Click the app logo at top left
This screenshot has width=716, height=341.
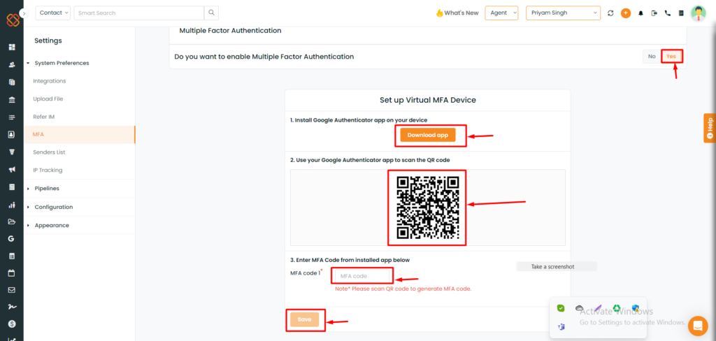13,20
